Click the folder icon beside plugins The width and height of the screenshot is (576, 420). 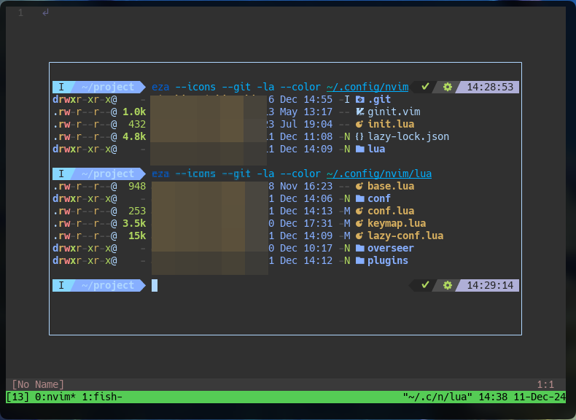pos(360,261)
